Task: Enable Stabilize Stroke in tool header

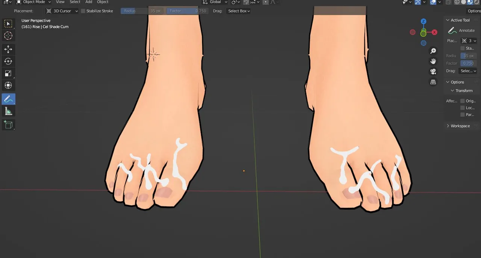Action: [83, 11]
